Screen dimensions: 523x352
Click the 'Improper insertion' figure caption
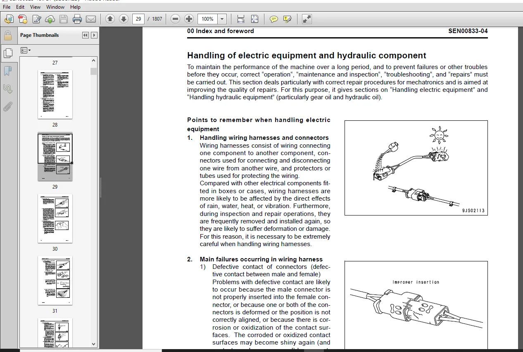coord(416,282)
